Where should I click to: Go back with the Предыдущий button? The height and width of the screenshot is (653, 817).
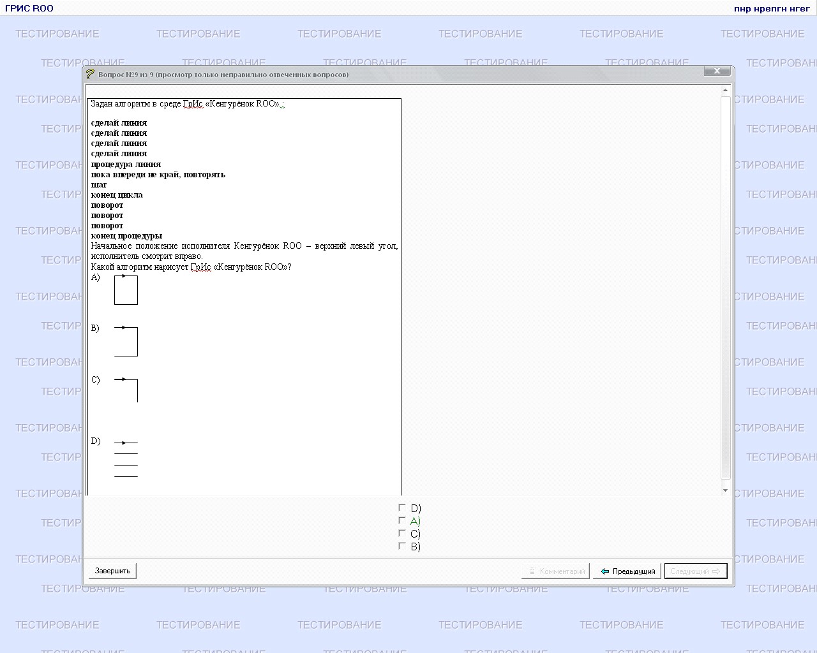628,571
